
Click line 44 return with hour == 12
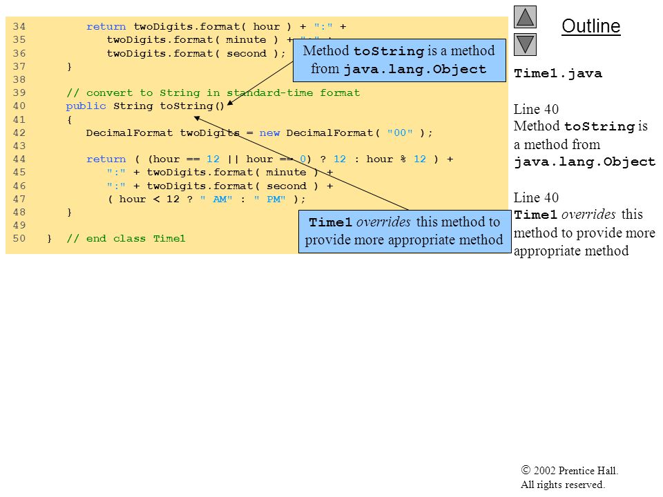270,159
